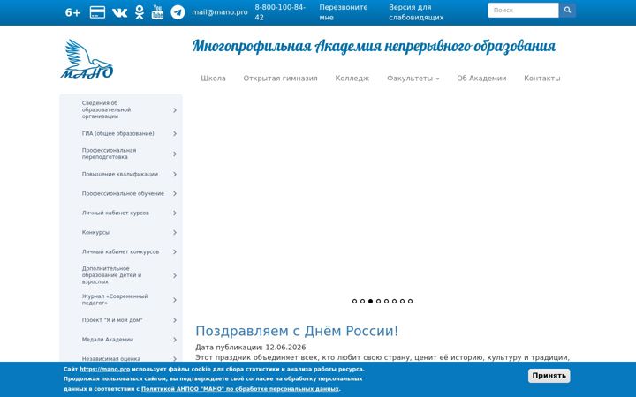Expand chevron next to ГИА (общее образование)
This screenshot has height=397, width=636.
175,134
